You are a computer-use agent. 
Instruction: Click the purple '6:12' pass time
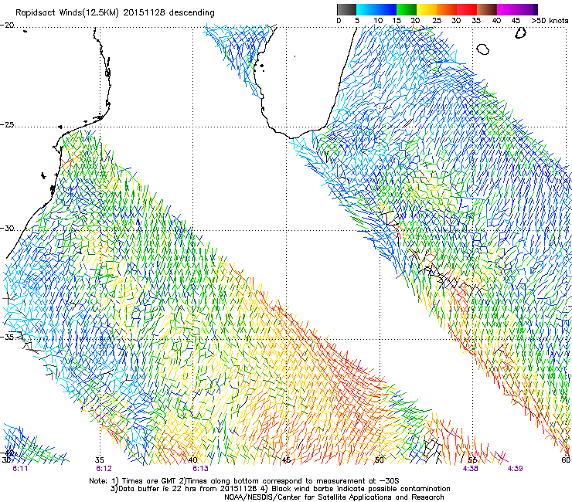pos(104,469)
